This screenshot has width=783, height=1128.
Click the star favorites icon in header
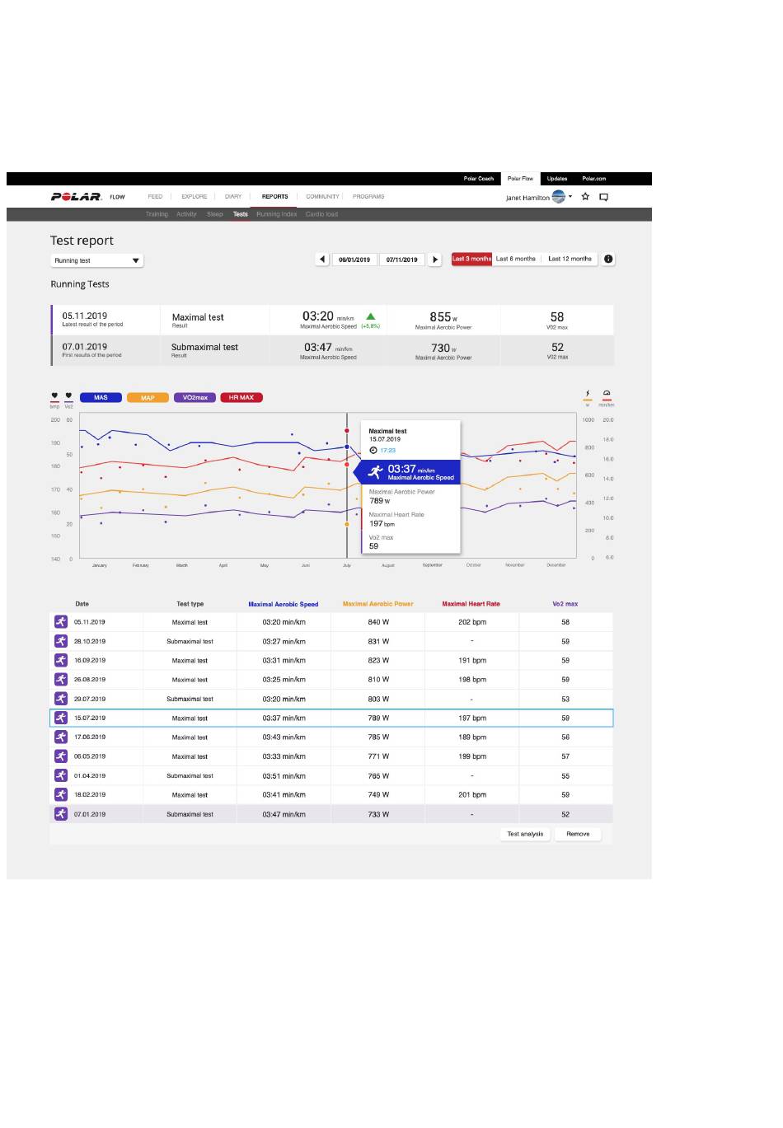[585, 197]
